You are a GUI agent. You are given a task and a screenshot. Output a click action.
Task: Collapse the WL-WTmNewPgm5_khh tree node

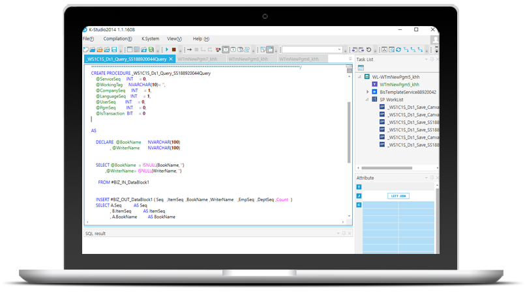pos(359,76)
